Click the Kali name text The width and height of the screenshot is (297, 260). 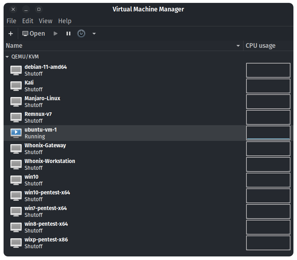click(x=29, y=83)
